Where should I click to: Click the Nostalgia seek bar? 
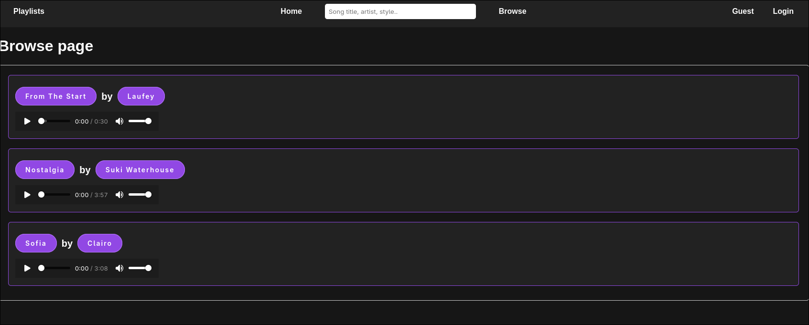(54, 195)
